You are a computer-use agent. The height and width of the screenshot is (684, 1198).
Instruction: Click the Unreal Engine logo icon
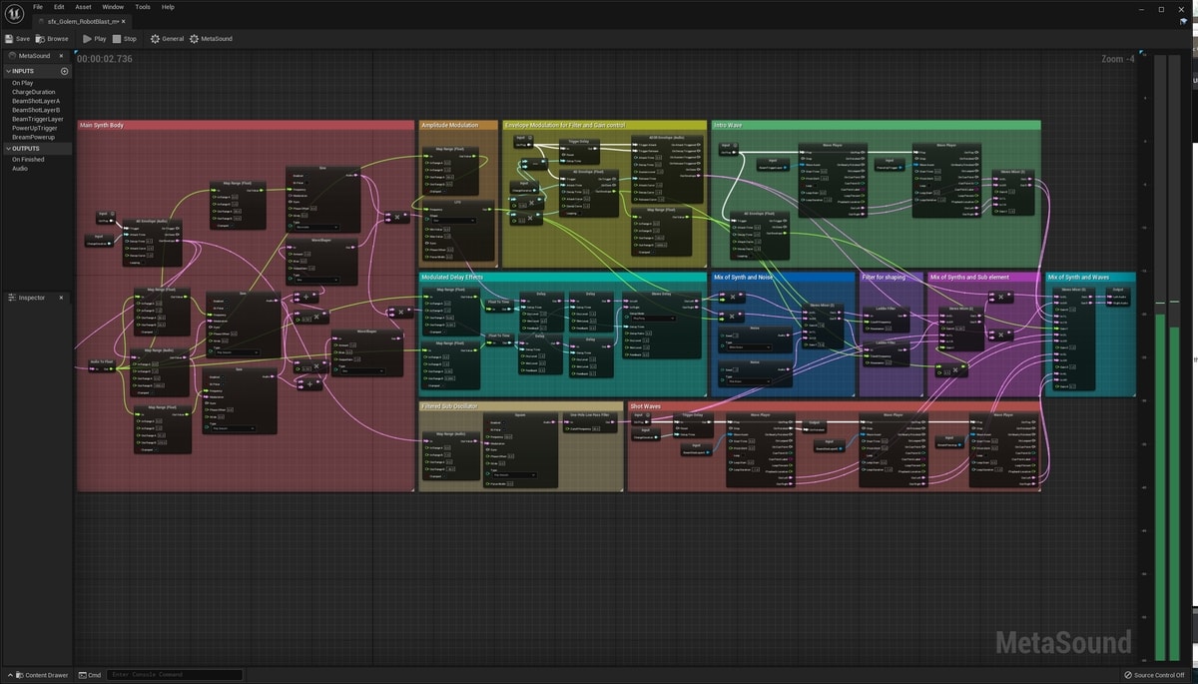(x=14, y=13)
